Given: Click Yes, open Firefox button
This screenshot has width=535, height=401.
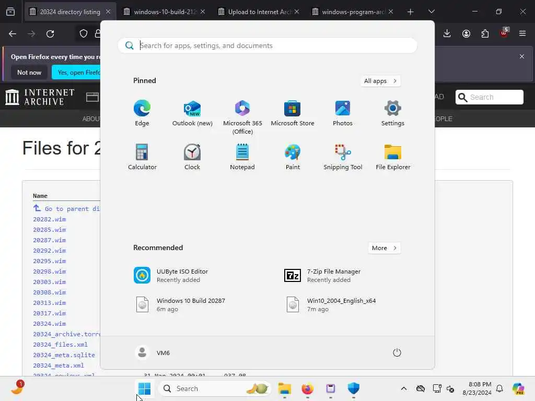Looking at the screenshot, I should [76, 72].
